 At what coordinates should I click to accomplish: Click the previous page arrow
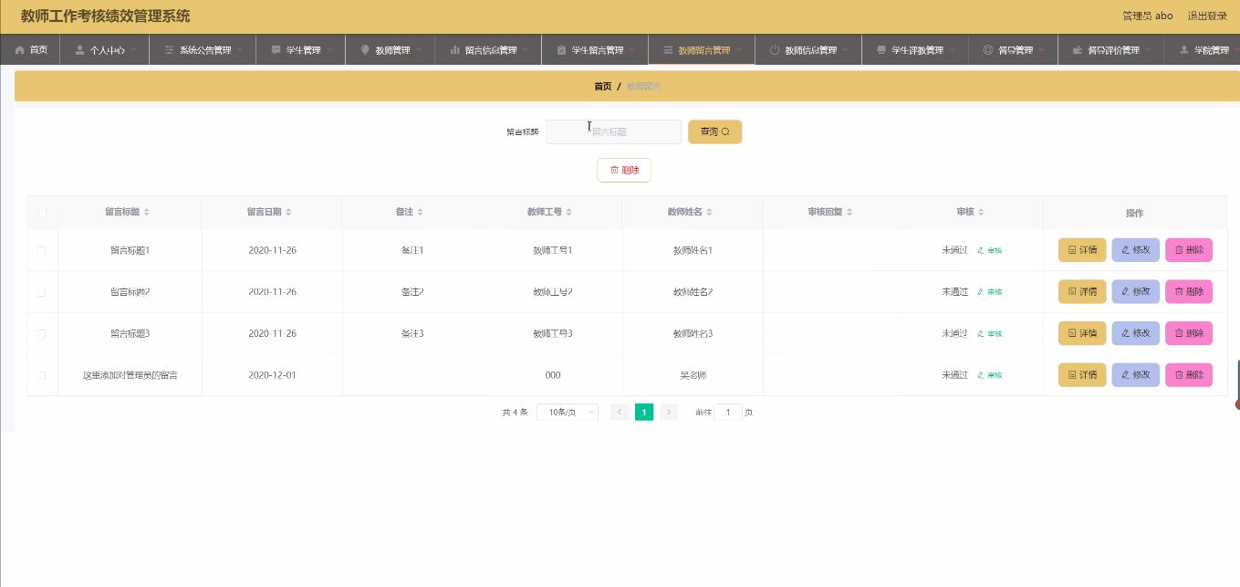(620, 413)
